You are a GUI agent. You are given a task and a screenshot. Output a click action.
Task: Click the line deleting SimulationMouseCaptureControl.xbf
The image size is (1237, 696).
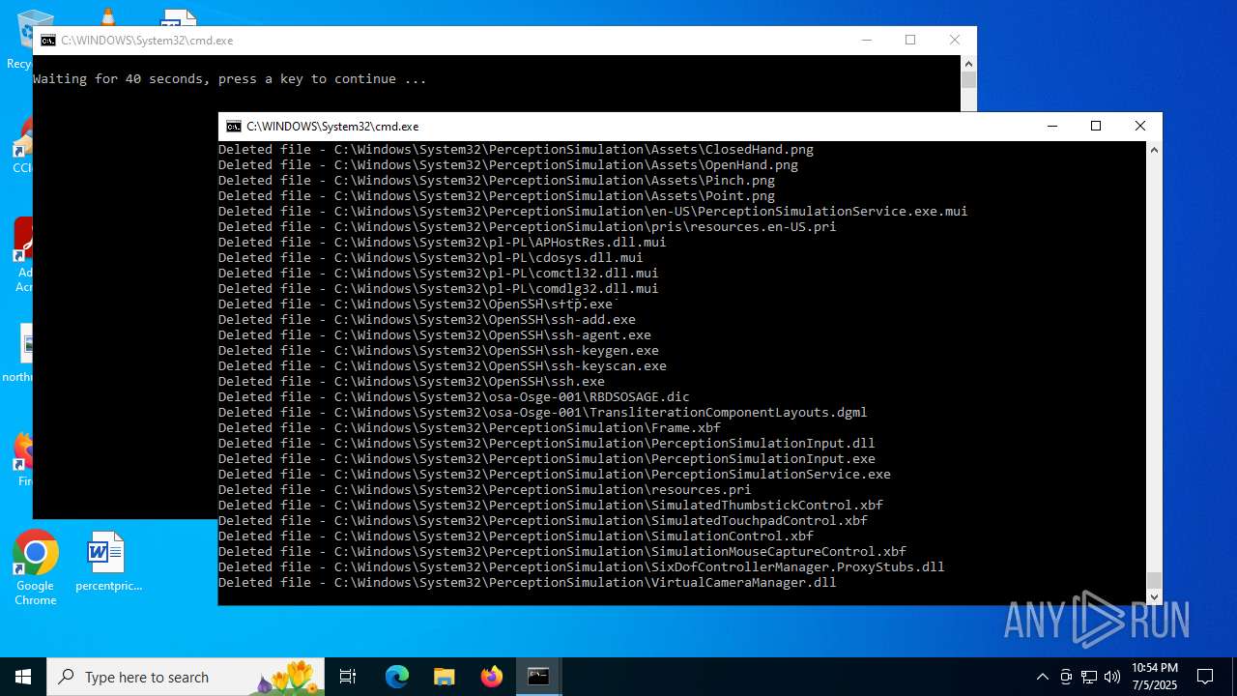562,552
